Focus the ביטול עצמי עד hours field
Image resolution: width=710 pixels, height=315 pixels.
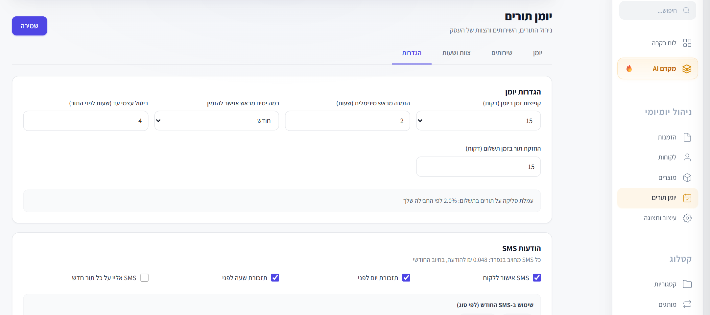tap(86, 121)
